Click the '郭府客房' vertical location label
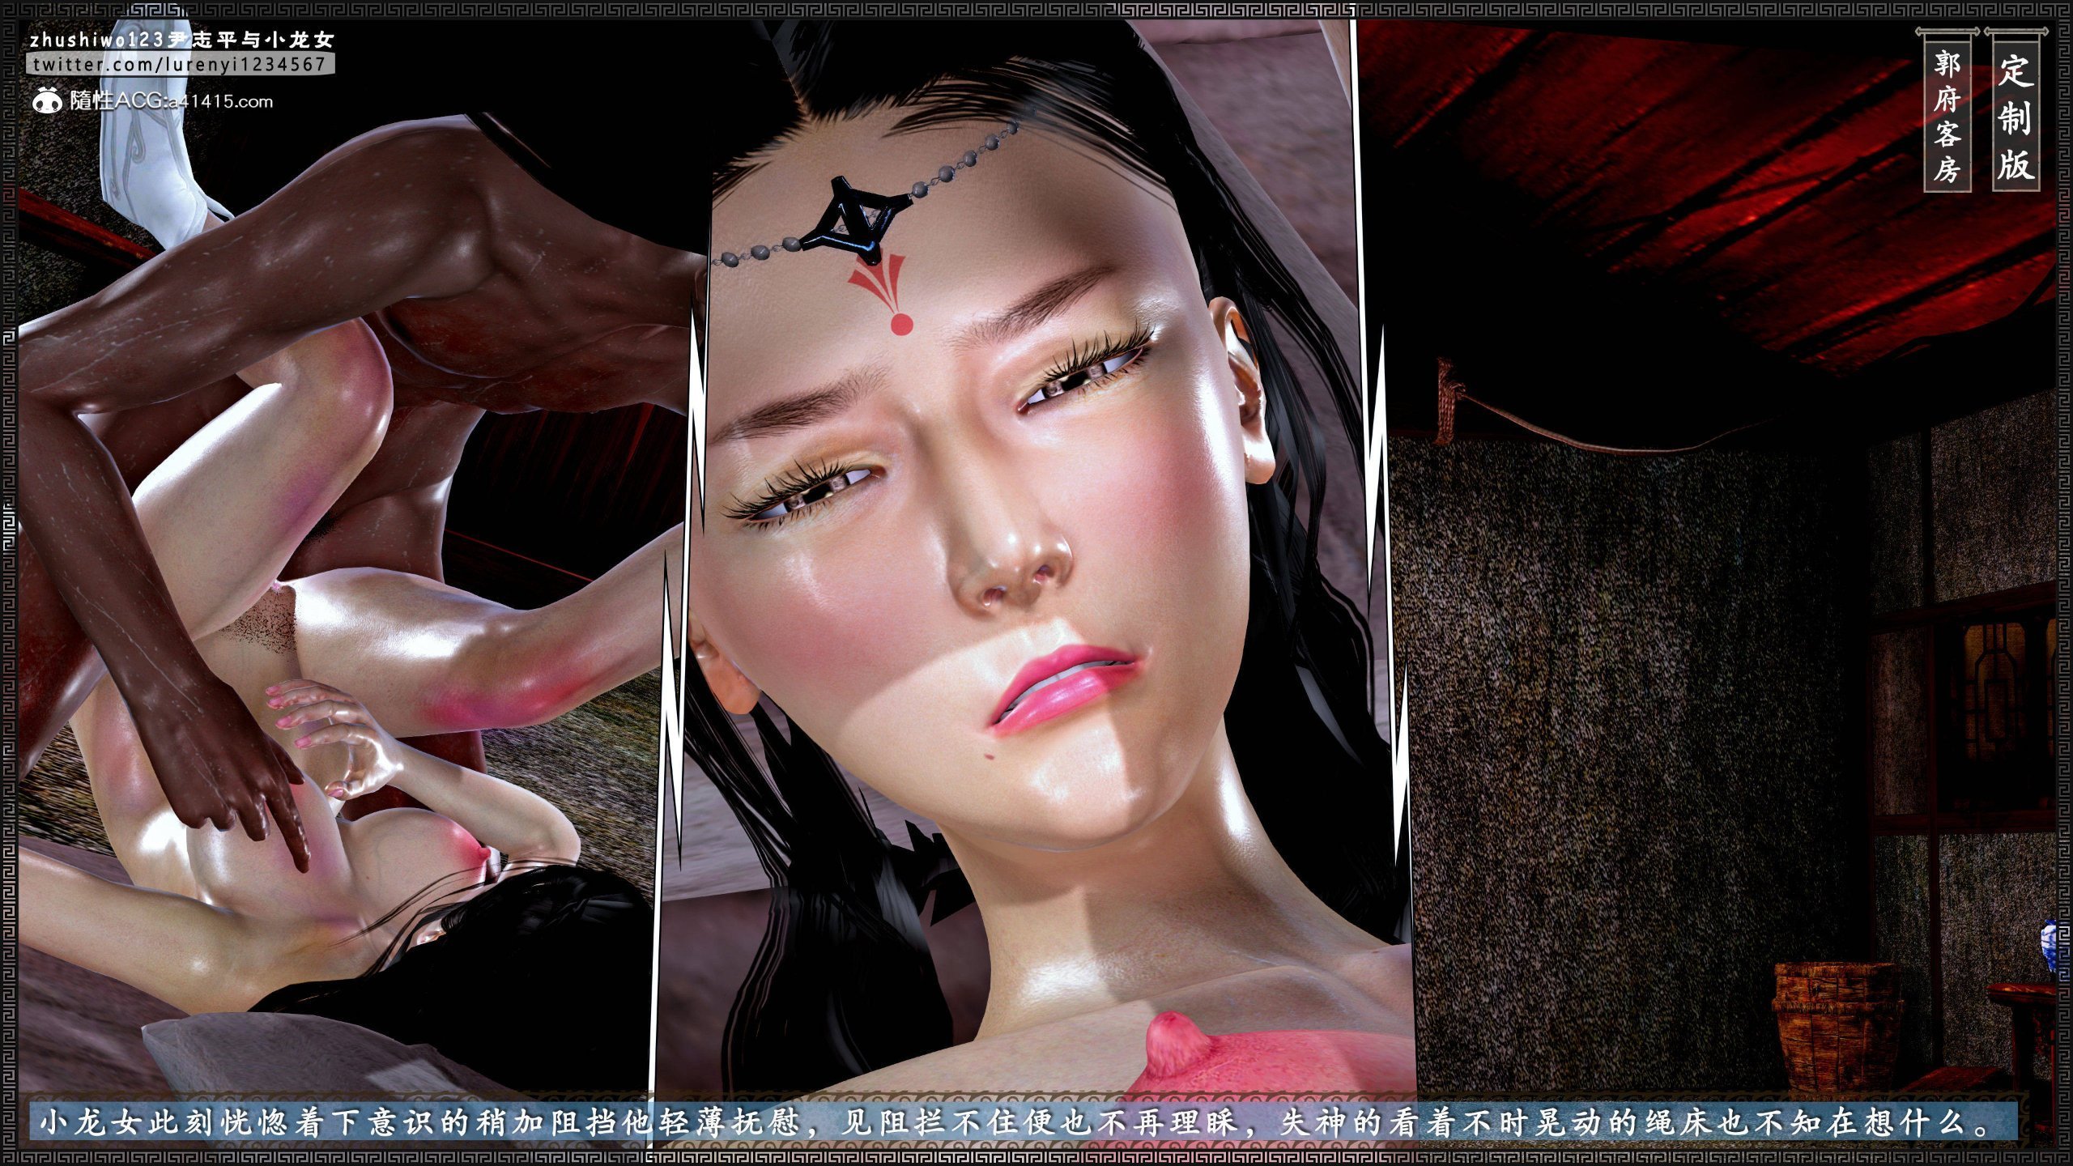Viewport: 2073px width, 1166px height. point(1947,118)
